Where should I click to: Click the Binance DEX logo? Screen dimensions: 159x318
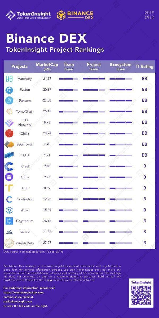tap(75, 15)
